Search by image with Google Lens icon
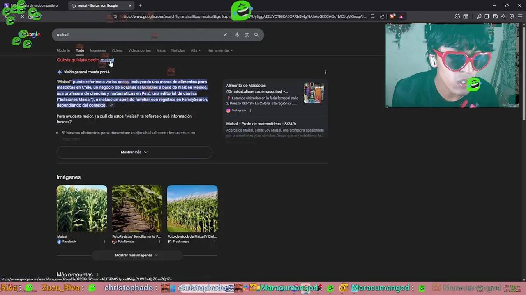Screen dimensions: 526x295 pos(247,35)
